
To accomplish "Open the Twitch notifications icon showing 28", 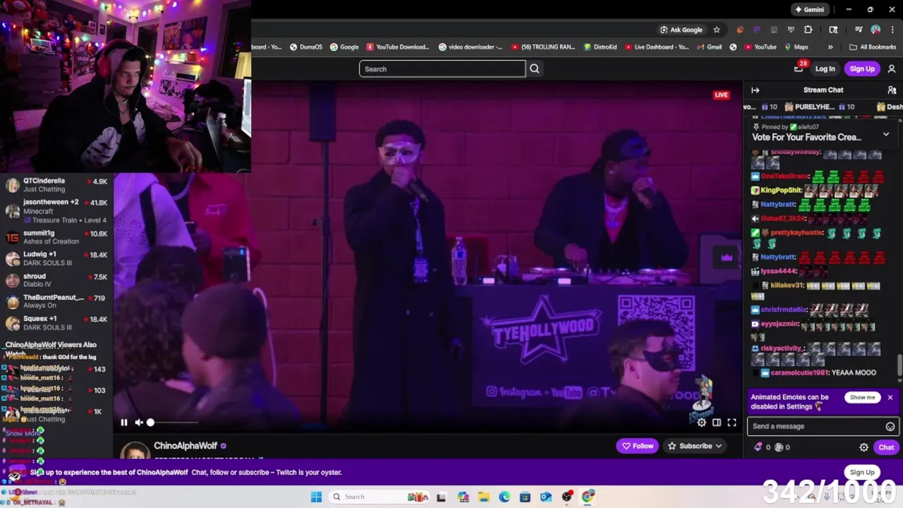I will (799, 68).
